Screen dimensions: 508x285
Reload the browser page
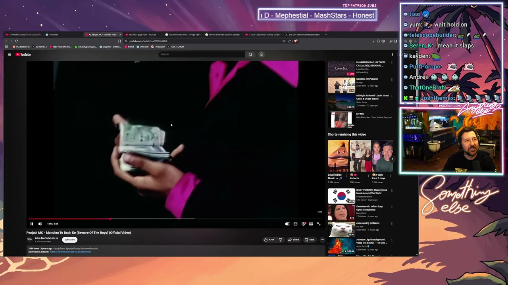click(16, 41)
